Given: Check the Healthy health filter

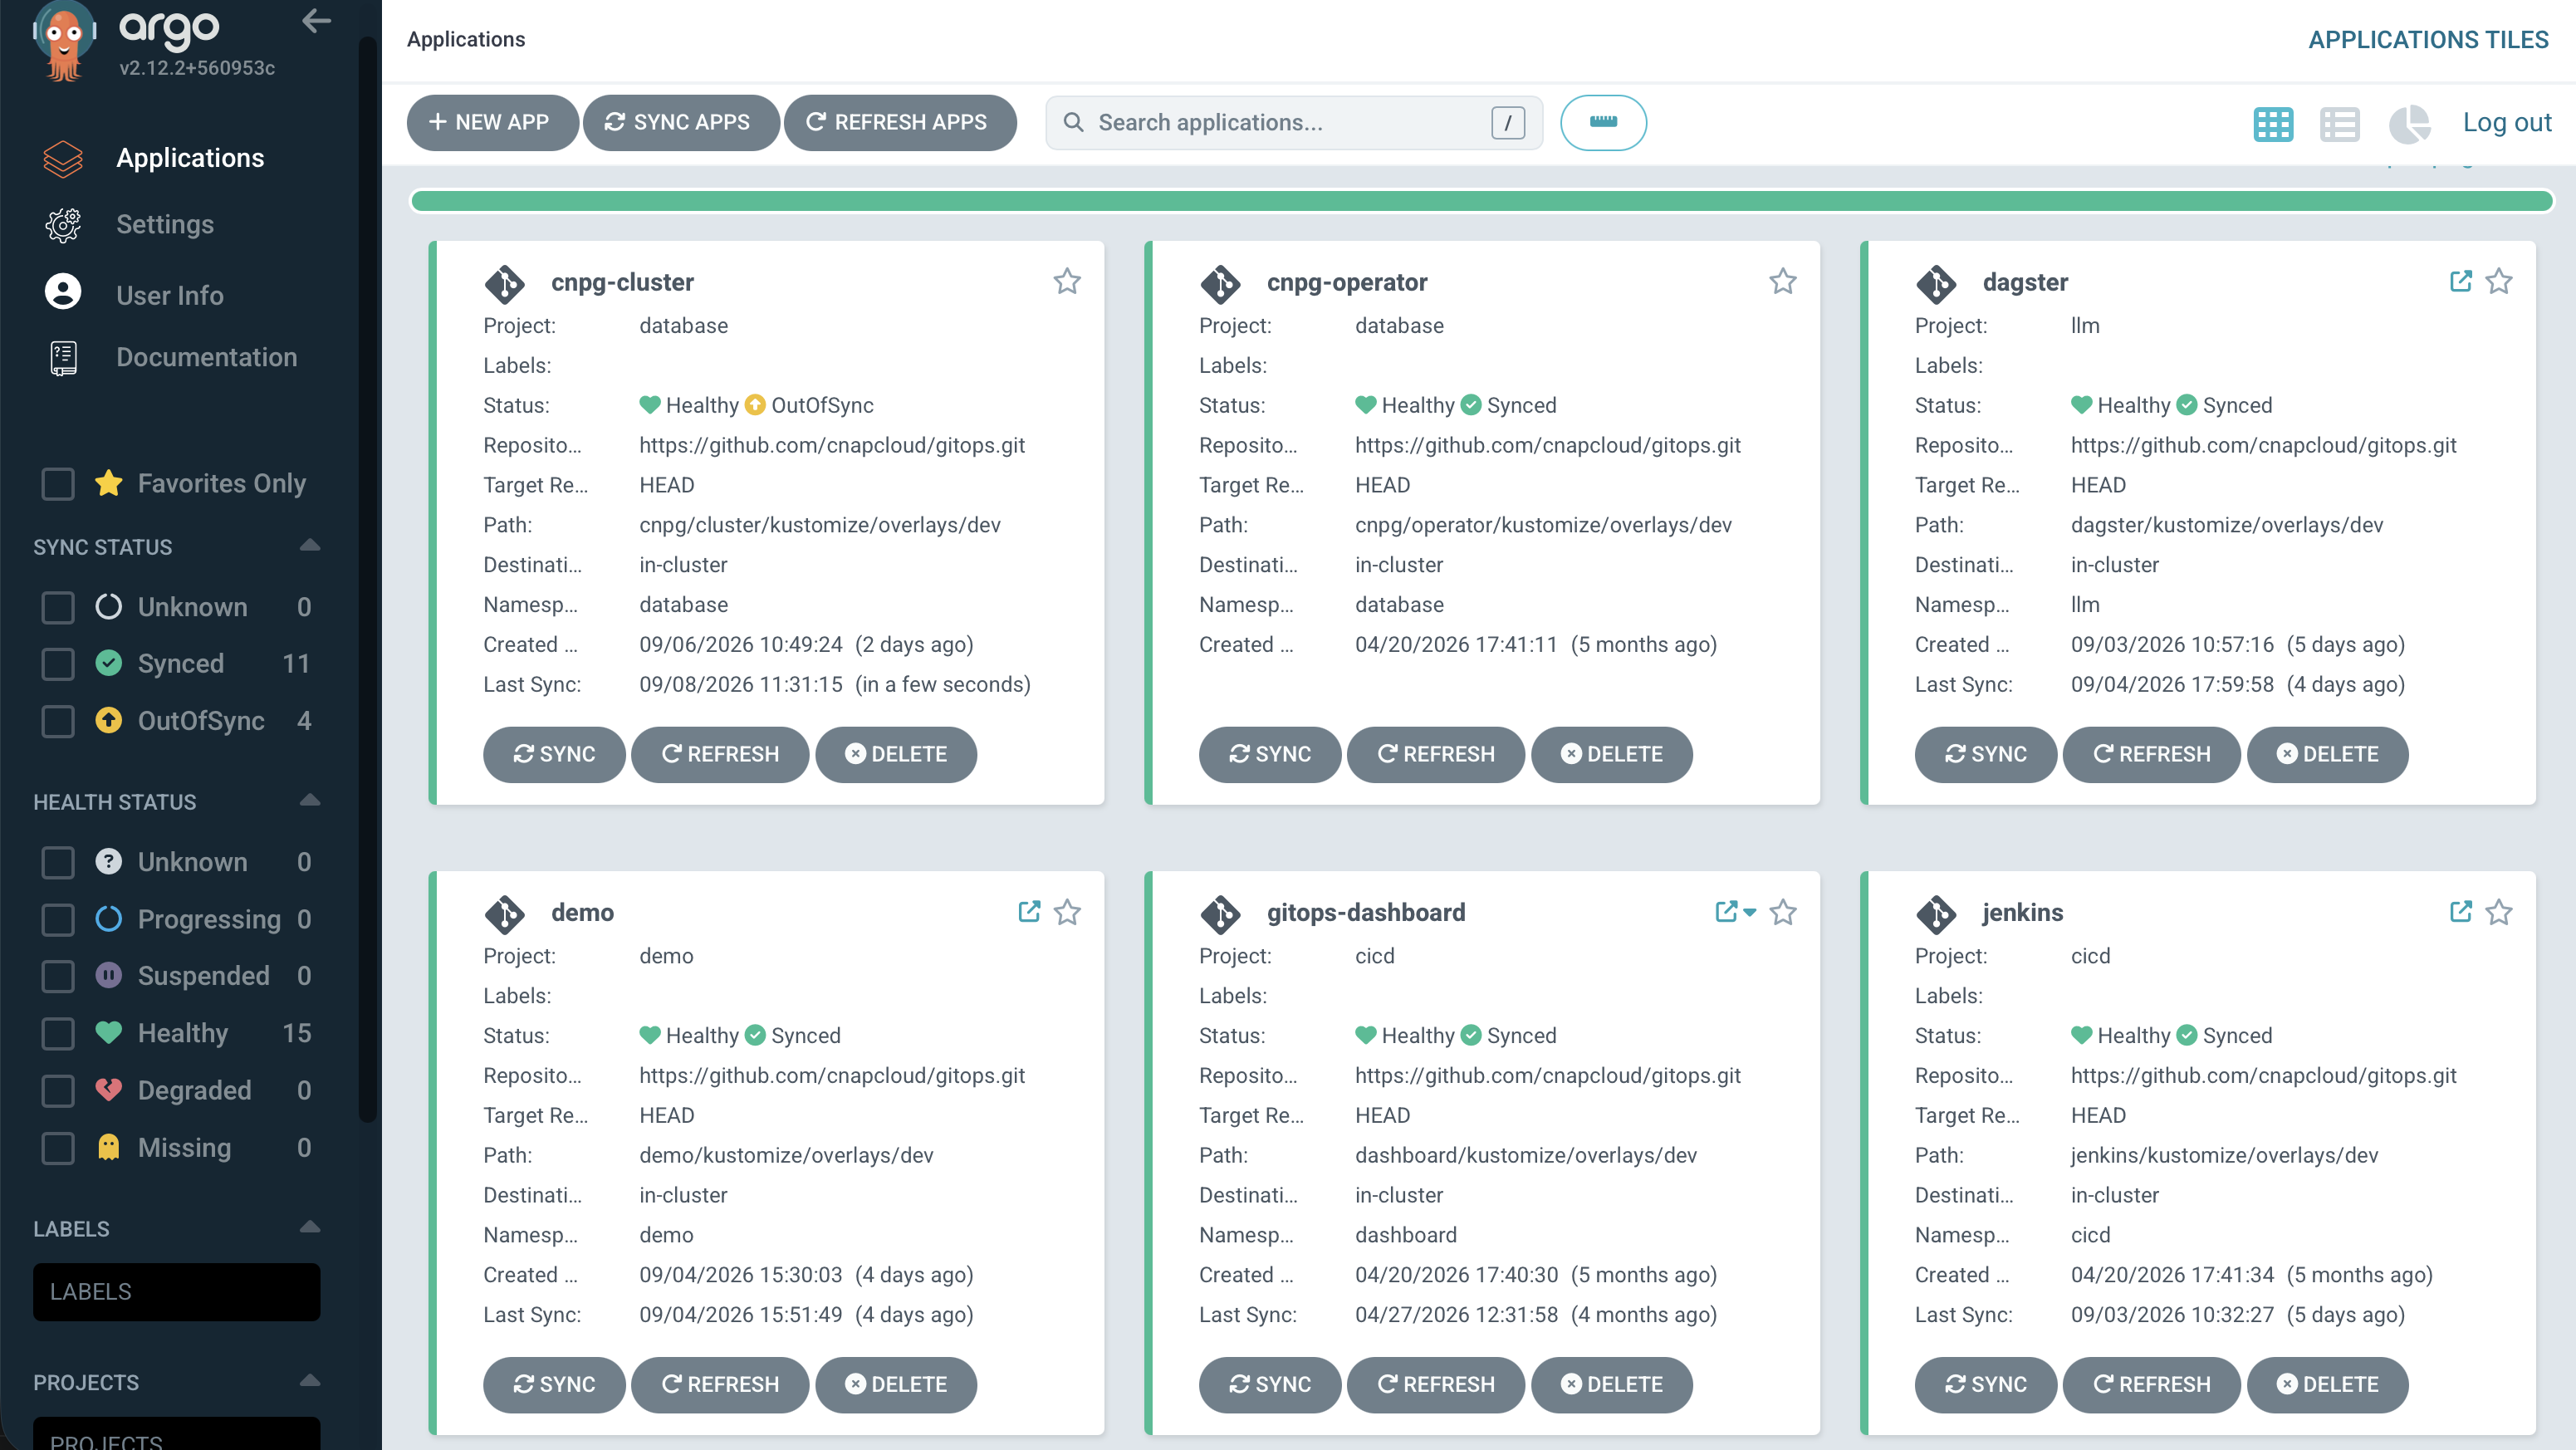Looking at the screenshot, I should pos(58,1033).
